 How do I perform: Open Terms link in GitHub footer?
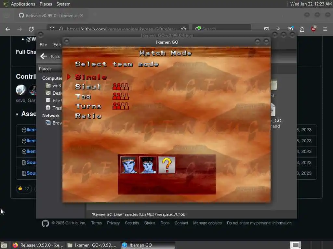96,223
